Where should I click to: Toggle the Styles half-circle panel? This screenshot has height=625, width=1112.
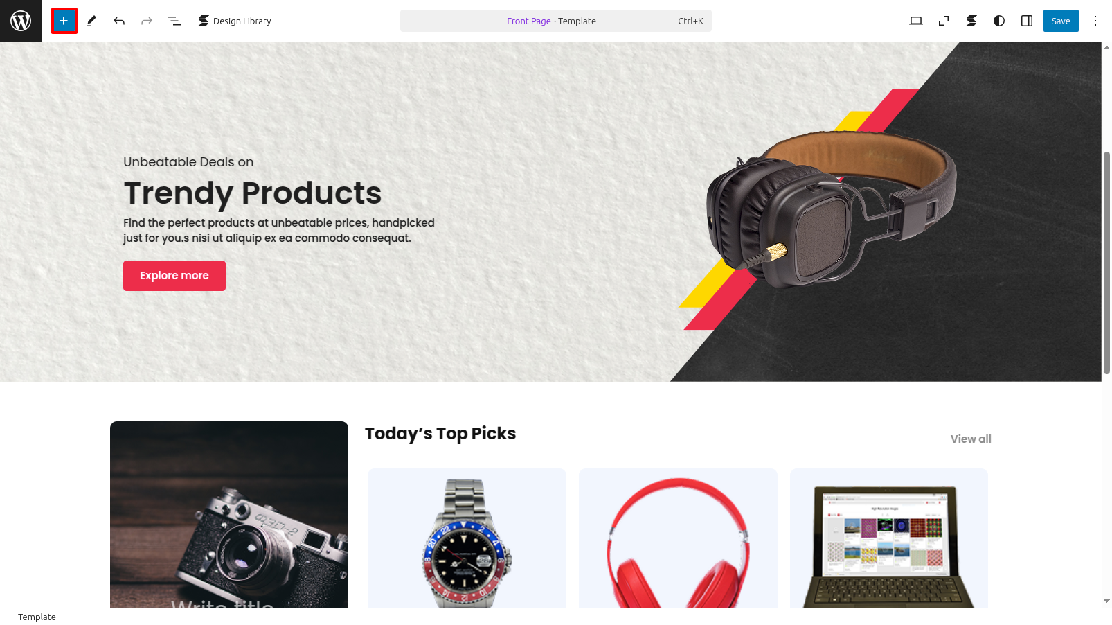(x=999, y=21)
